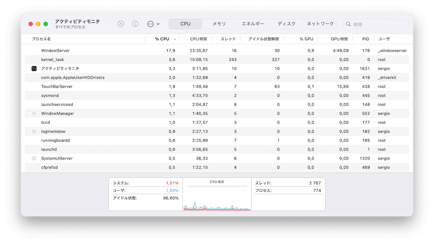Click the Activity Monitor app icon in list
The width and height of the screenshot is (434, 244).
coord(34,68)
